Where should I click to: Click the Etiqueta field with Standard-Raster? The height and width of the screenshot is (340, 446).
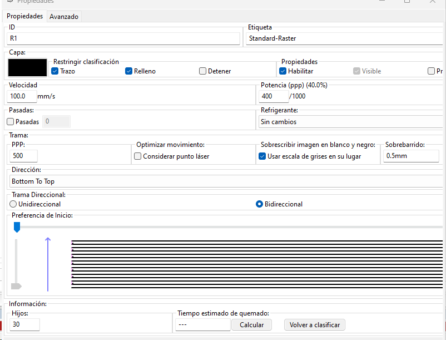tap(344, 38)
